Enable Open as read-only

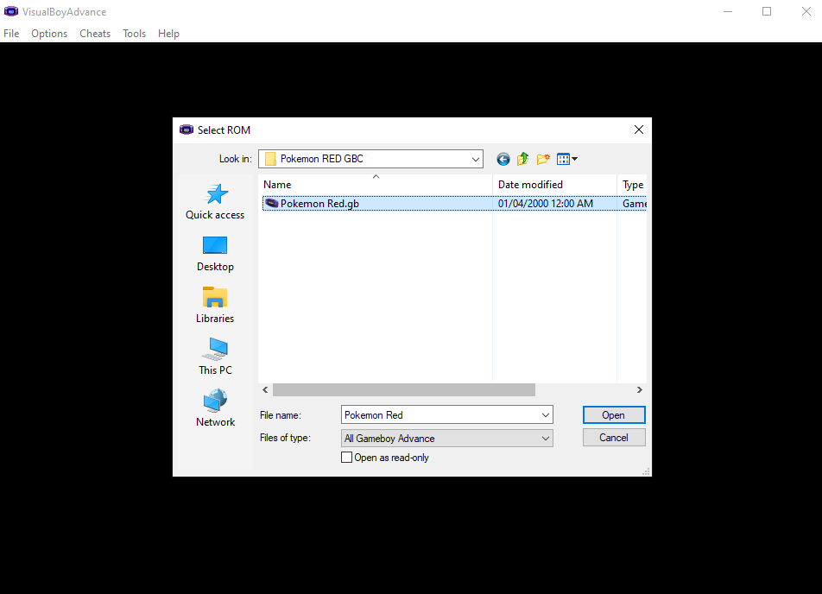pyautogui.click(x=346, y=457)
